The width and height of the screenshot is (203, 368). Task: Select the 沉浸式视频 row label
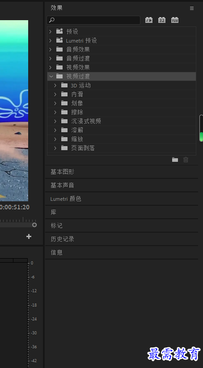(x=86, y=121)
